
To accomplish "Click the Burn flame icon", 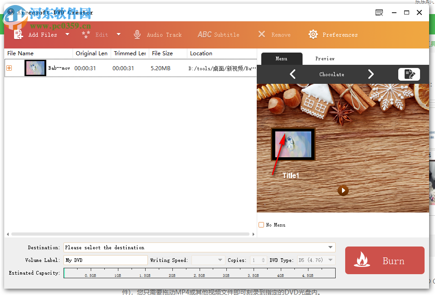I will [x=362, y=261].
